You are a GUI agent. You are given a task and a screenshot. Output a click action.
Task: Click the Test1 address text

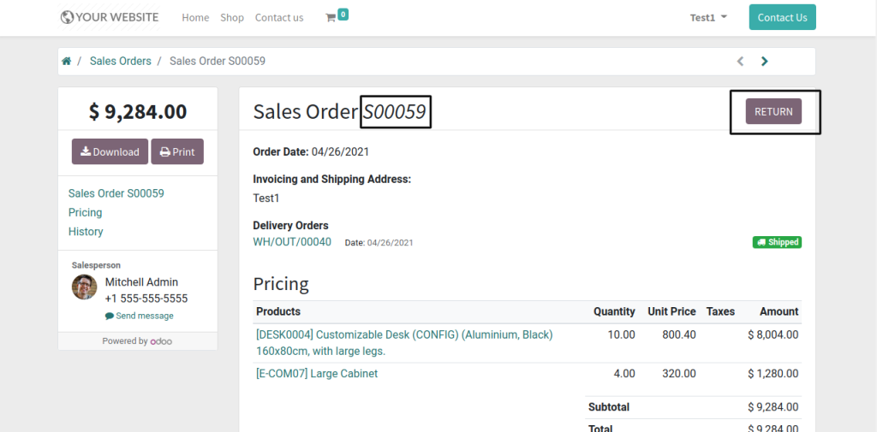tap(266, 198)
